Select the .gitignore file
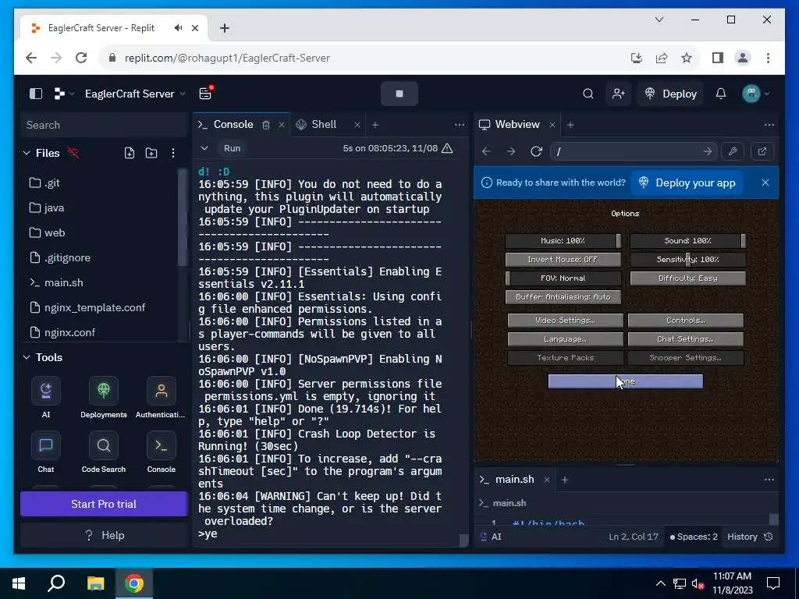799x599 pixels. click(x=102, y=257)
